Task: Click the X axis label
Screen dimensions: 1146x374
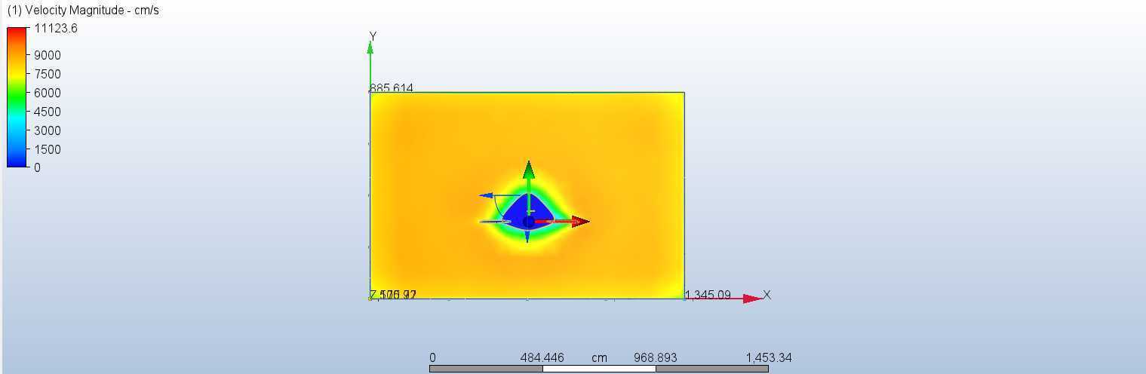Action: coord(767,295)
